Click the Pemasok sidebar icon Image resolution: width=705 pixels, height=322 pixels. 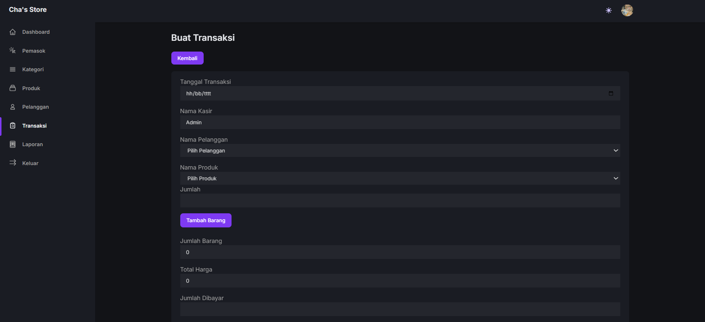(13, 50)
